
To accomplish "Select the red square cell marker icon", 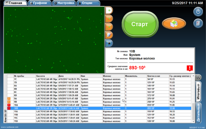I will point(109,19).
